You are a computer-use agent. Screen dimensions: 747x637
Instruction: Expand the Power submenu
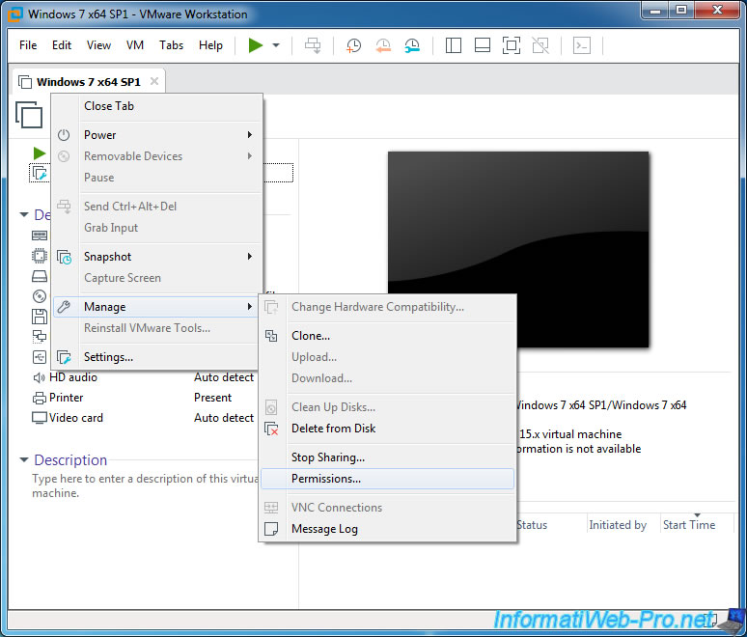pyautogui.click(x=156, y=135)
